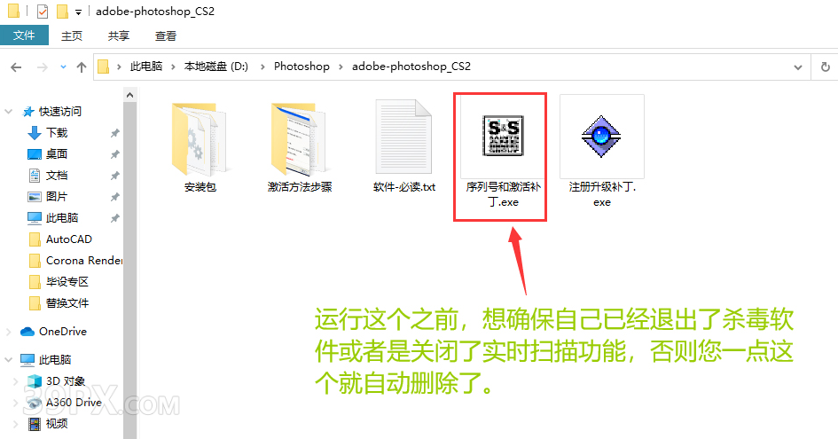Screen dimensions: 838x439
Task: Click the folder icon in address bar
Action: [104, 67]
